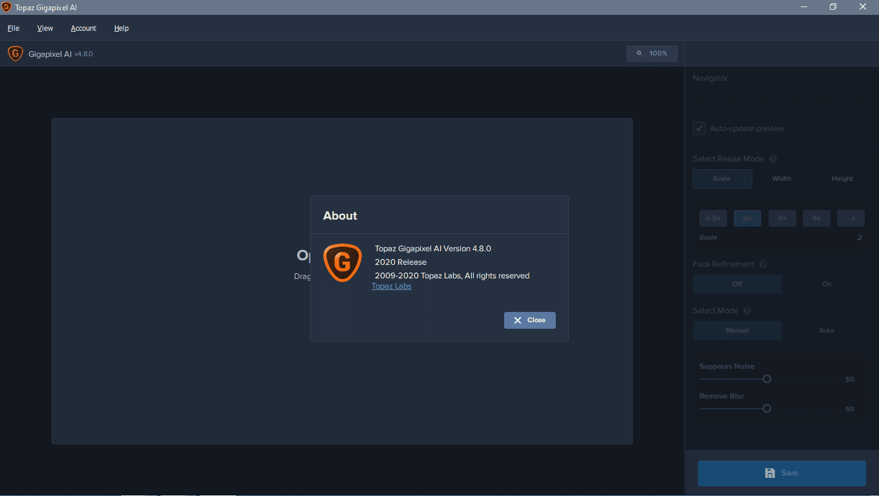Select Auto mode

827,331
